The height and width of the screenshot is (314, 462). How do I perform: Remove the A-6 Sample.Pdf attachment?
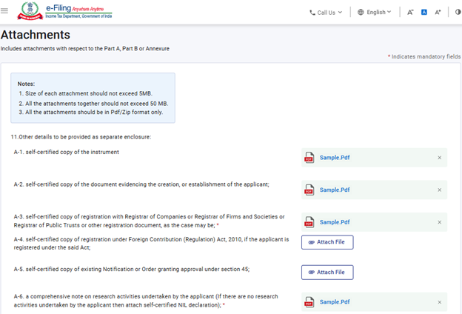pyautogui.click(x=439, y=301)
